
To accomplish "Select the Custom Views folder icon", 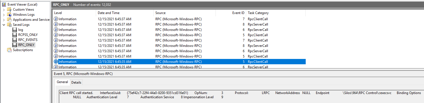I will (x=10, y=10).
